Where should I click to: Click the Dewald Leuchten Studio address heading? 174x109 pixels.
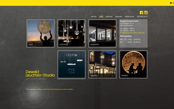pyautogui.click(x=129, y=21)
